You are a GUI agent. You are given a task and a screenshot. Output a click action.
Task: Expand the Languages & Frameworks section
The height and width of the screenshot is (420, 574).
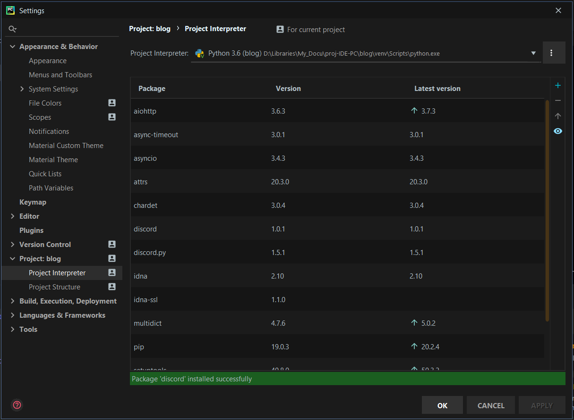coord(12,315)
